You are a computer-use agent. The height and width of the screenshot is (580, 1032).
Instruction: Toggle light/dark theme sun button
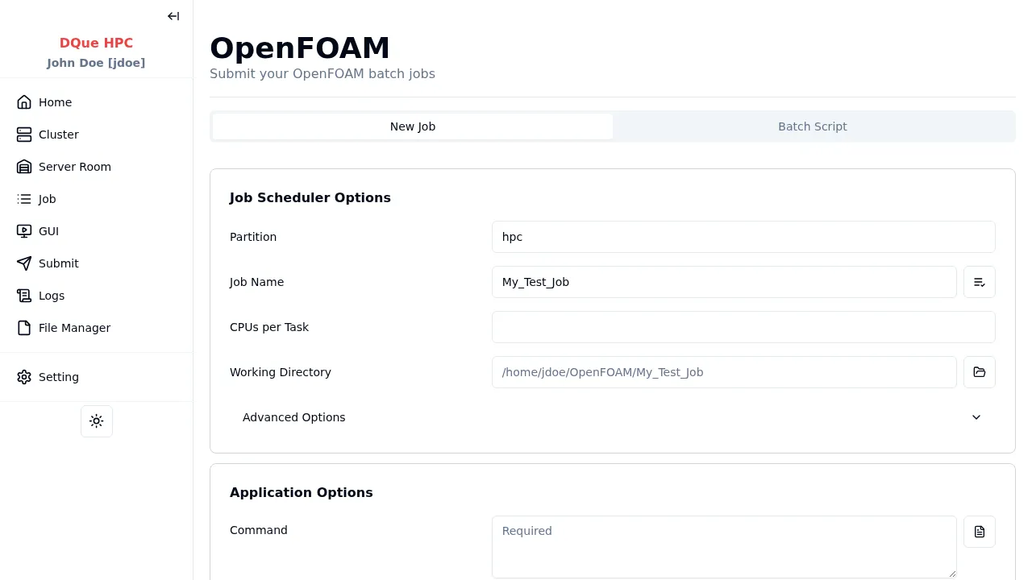tap(97, 421)
